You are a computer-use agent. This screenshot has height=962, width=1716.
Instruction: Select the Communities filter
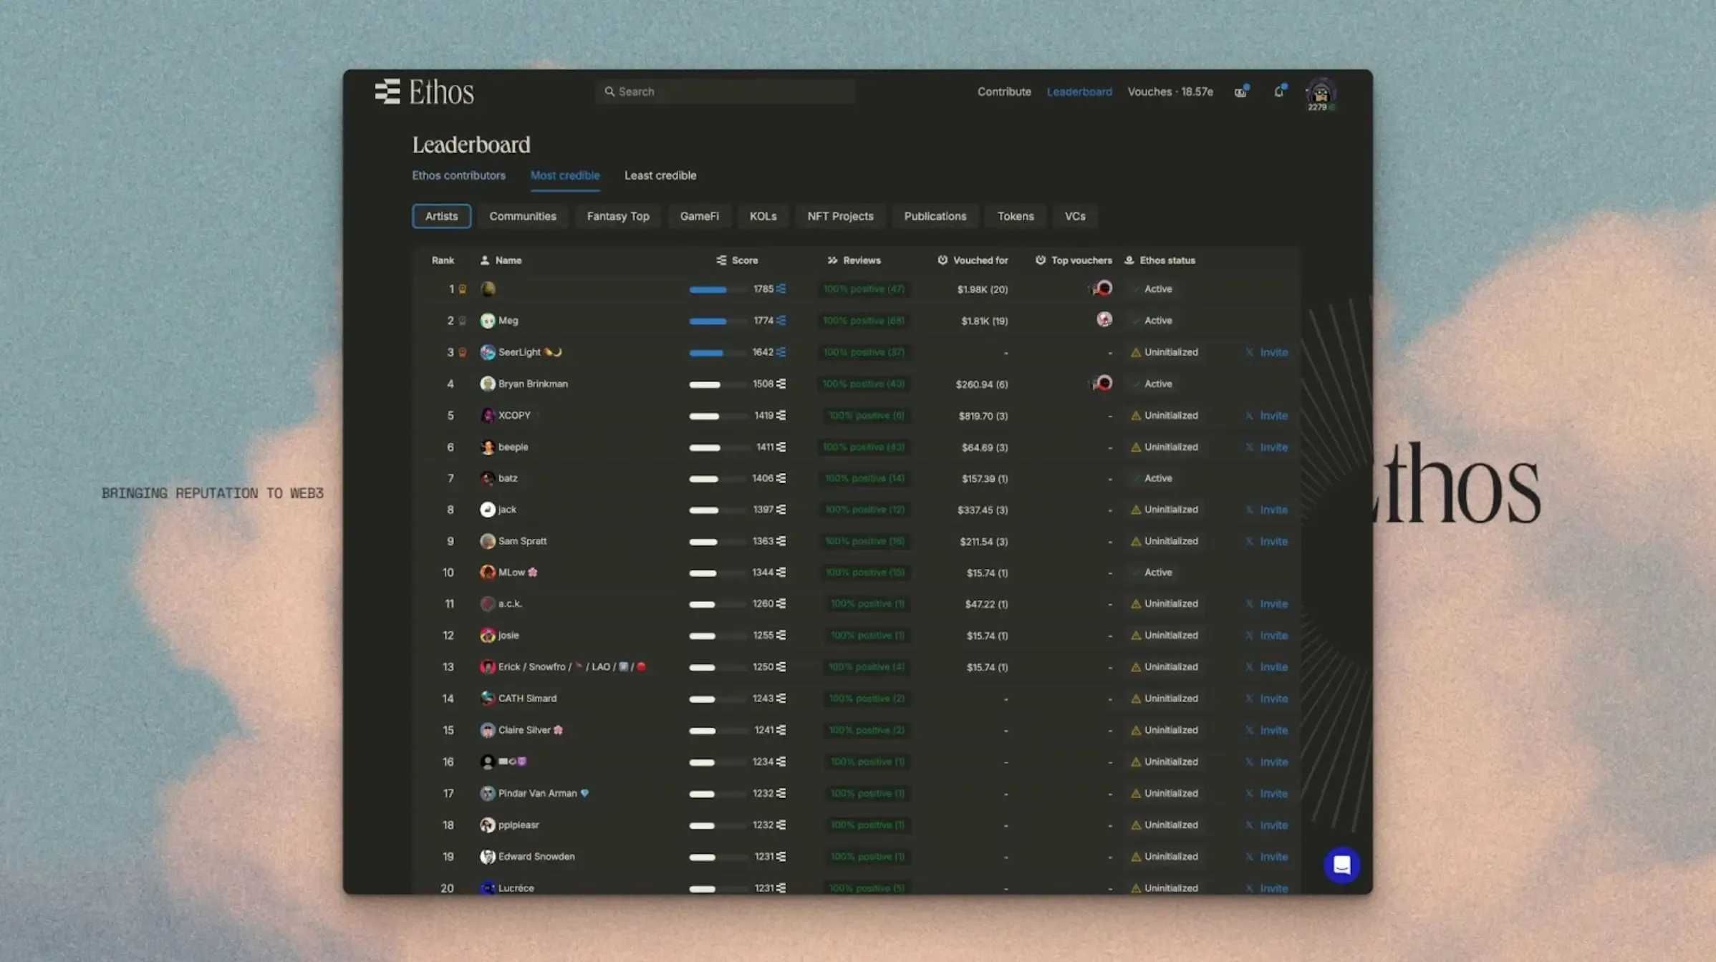click(x=523, y=215)
